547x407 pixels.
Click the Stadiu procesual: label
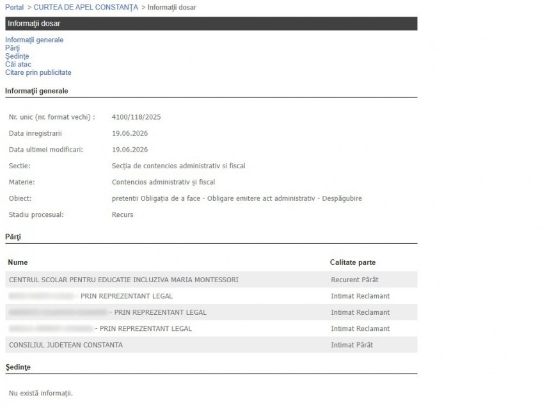36,214
